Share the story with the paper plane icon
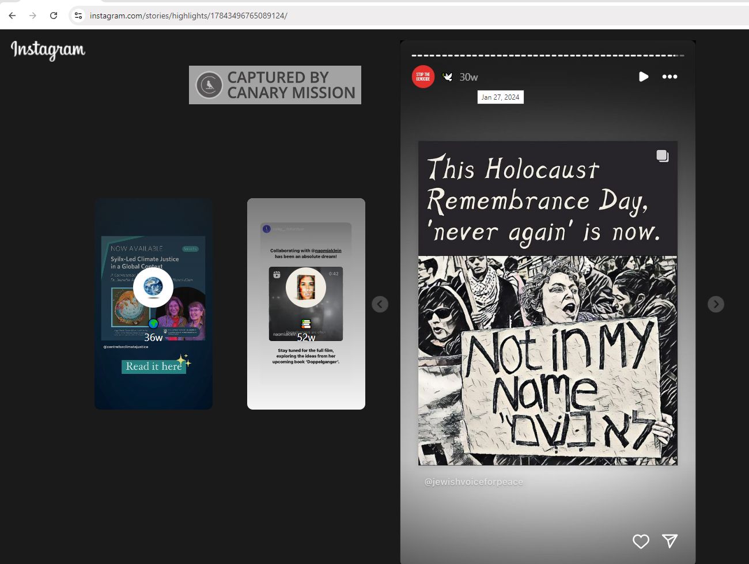749x564 pixels. click(x=669, y=540)
